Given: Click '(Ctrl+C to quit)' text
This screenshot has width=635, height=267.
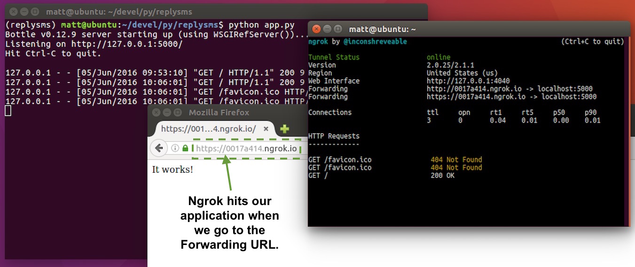Looking at the screenshot, I should click(593, 41).
